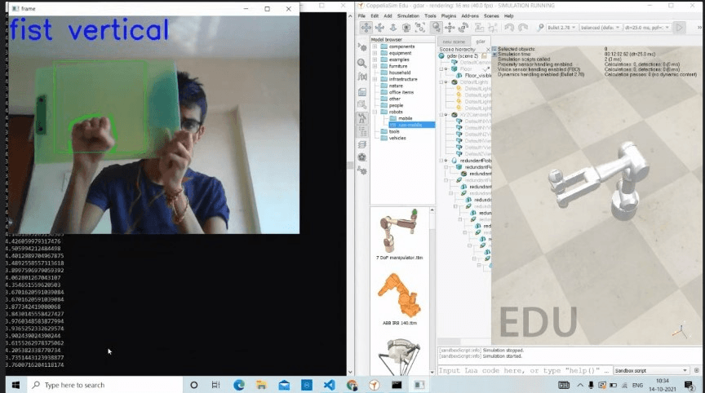Viewport: 705px width, 393px height.
Task: Choose the object rotate tool
Action: (x=463, y=28)
